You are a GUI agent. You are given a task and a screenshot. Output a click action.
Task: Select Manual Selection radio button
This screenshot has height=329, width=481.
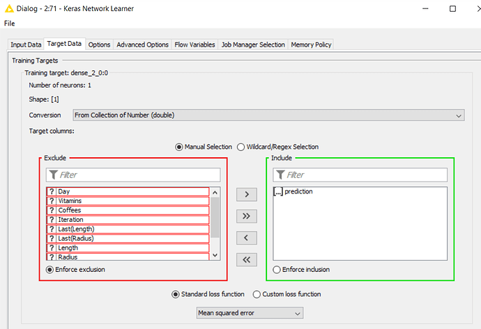pyautogui.click(x=179, y=147)
